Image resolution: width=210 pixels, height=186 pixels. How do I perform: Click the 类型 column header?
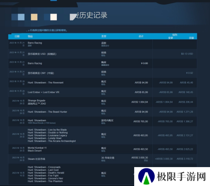[x=103, y=36]
